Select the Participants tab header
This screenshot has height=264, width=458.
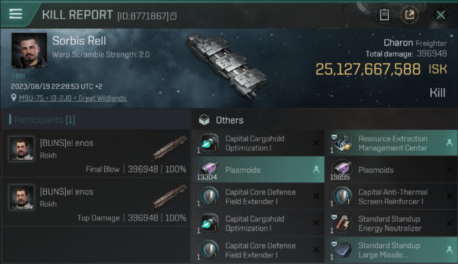point(42,120)
